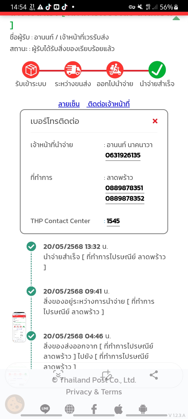Collapse the tracking item with green arrow

[176, 18]
